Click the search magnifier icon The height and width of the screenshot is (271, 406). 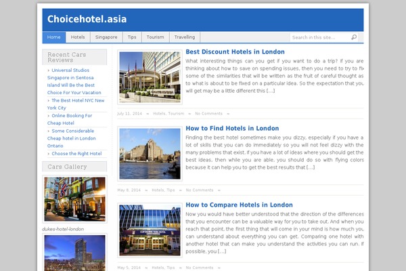click(354, 37)
